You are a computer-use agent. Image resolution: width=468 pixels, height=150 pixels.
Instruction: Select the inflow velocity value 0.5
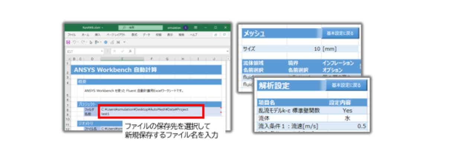pos(348,126)
